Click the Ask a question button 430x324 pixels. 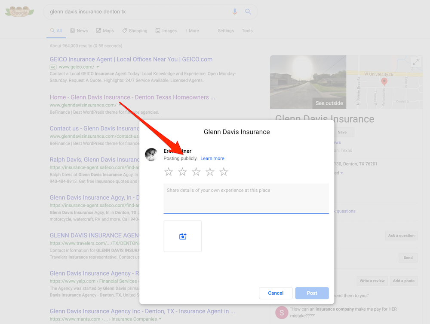tap(401, 236)
